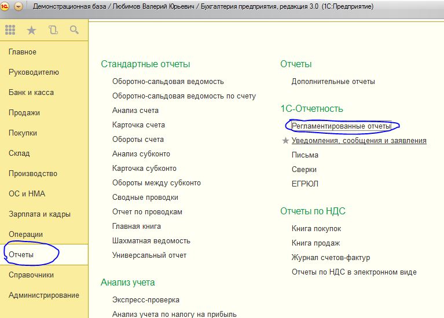Open Обороты счета report
This screenshot has height=318, width=444.
coord(138,140)
